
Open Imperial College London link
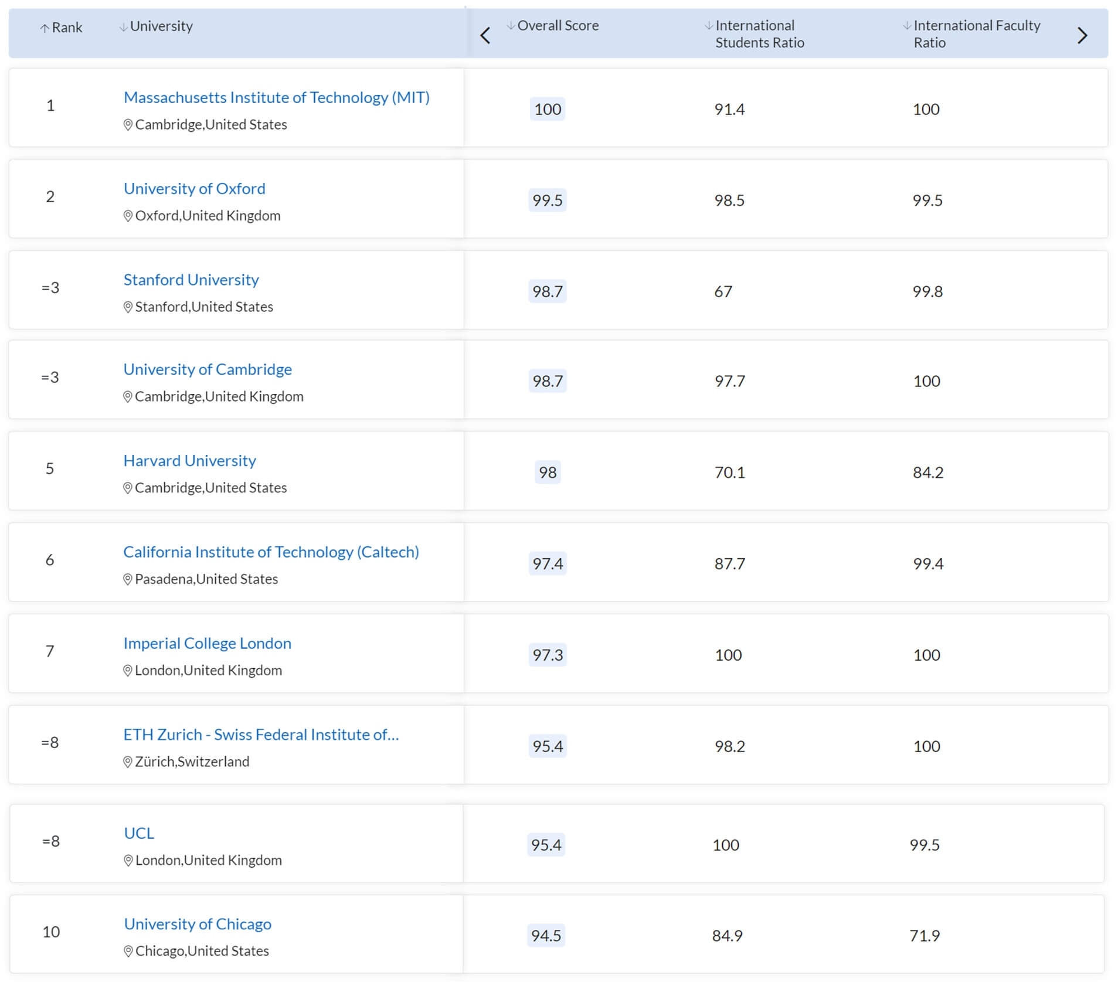[208, 643]
